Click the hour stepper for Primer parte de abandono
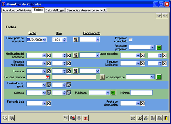This screenshot has width=171, height=124. 64,40
